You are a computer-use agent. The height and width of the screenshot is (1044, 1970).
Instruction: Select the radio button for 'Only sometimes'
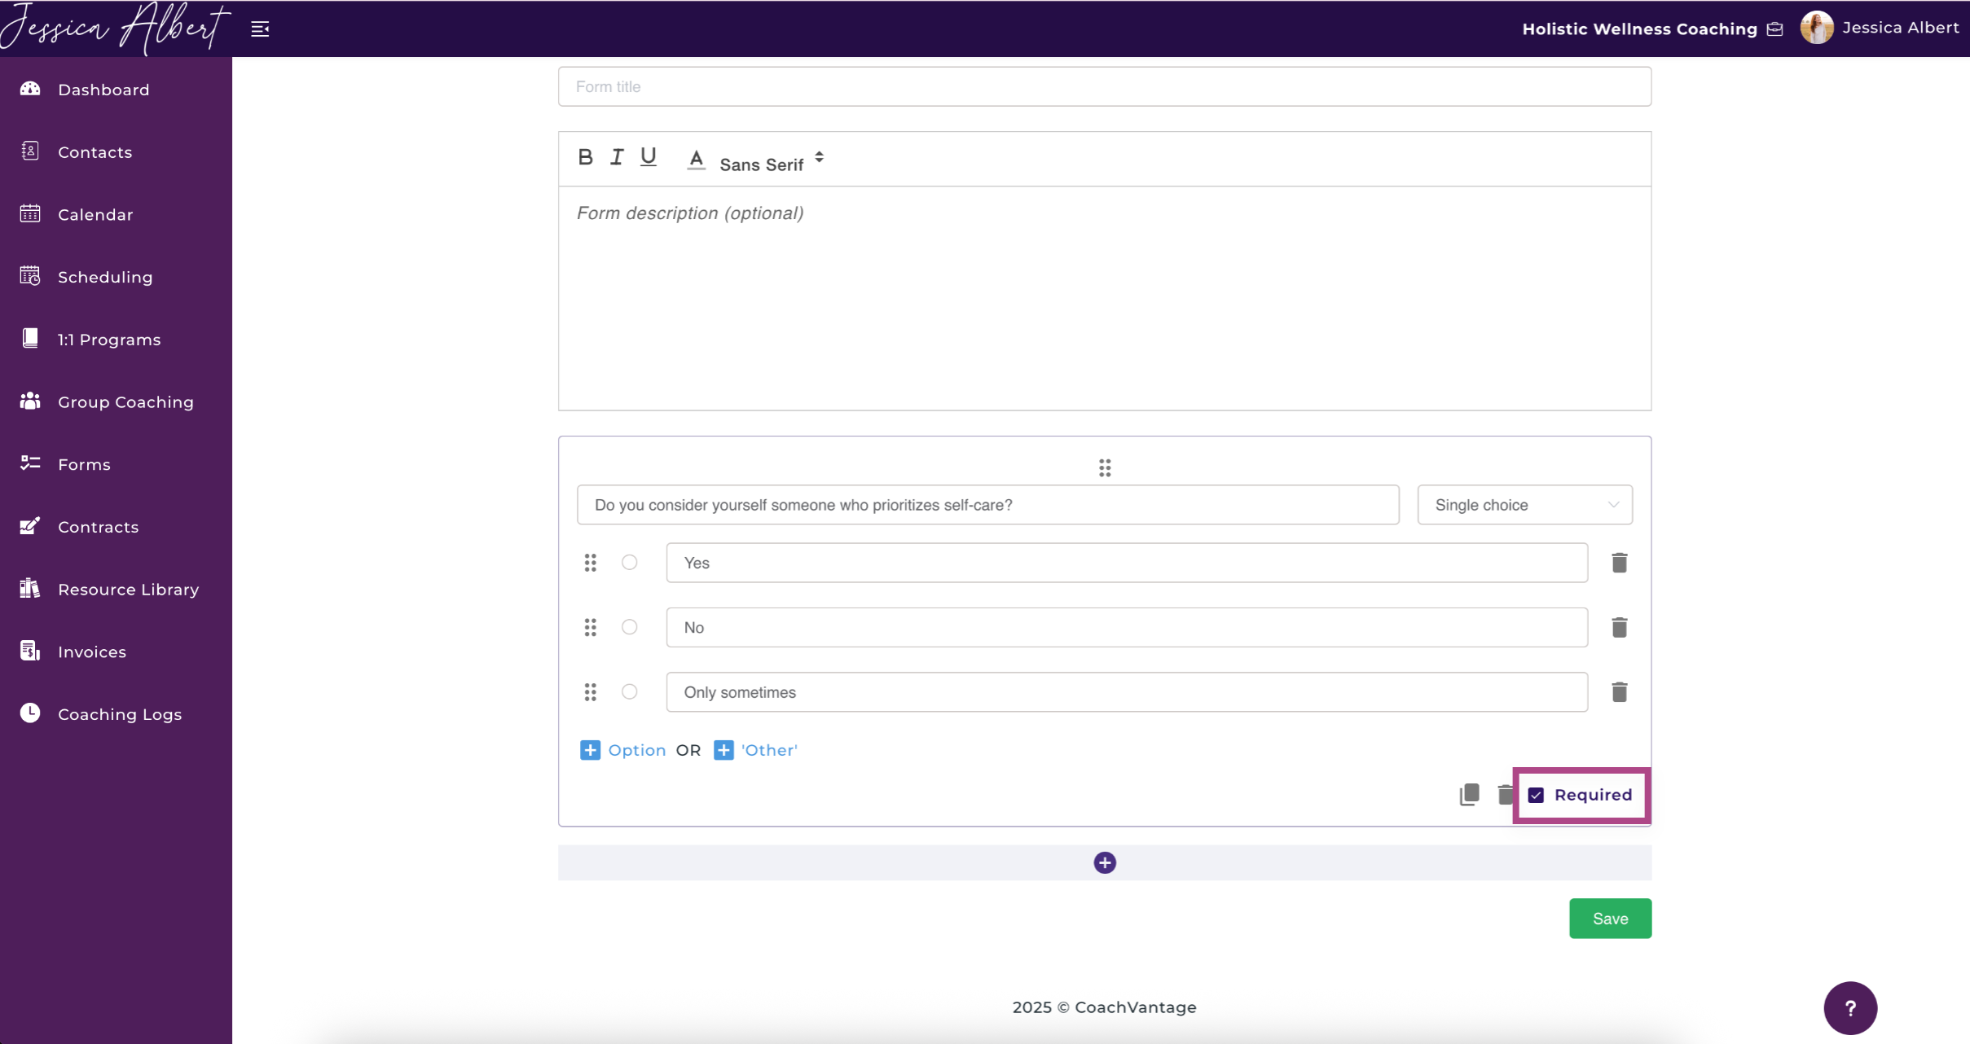(x=629, y=691)
